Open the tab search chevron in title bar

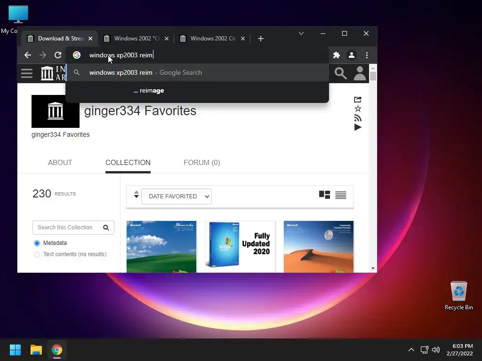pos(301,33)
